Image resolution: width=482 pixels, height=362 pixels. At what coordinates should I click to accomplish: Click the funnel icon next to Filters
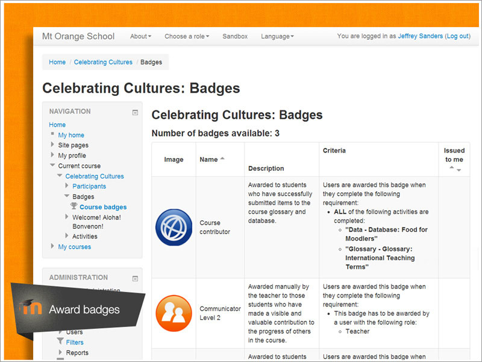pyautogui.click(x=60, y=342)
